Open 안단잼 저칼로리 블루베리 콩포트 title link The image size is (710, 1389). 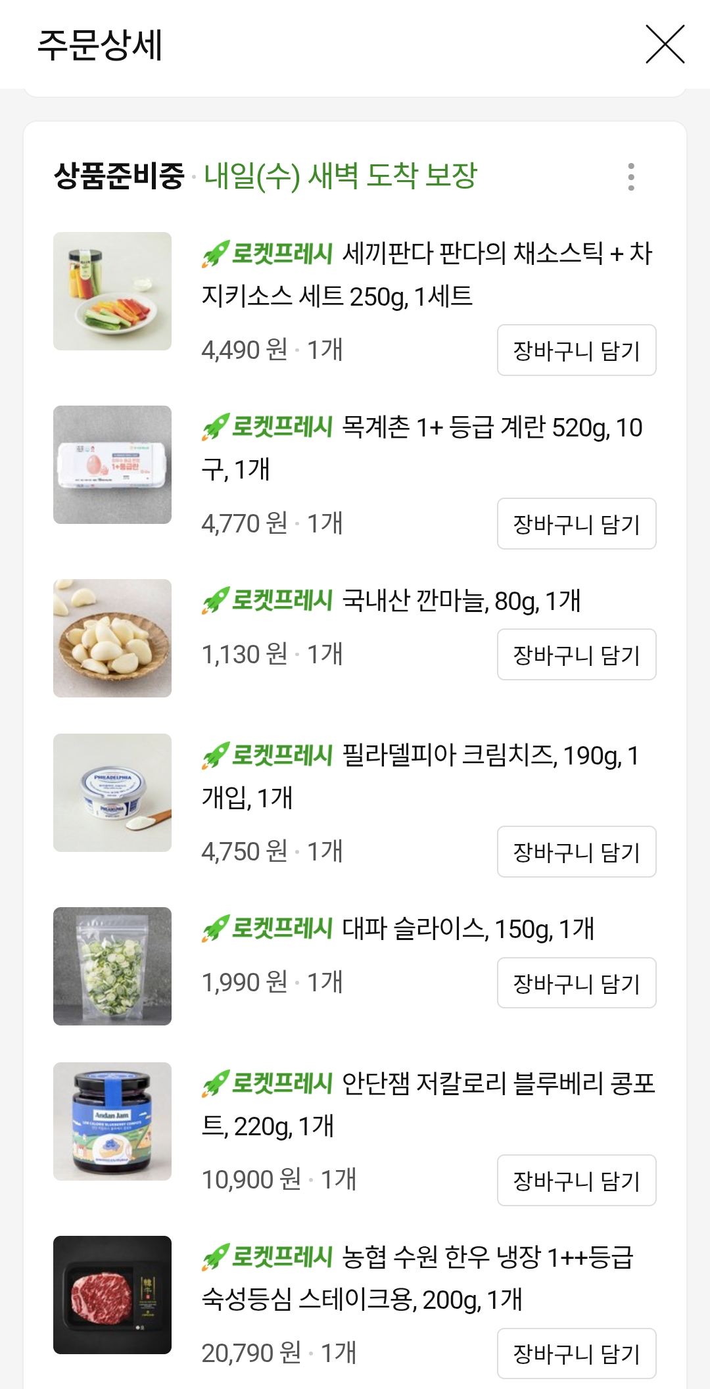click(x=429, y=1104)
